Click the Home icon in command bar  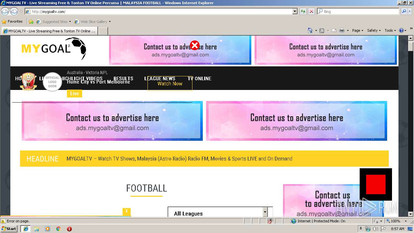(x=310, y=30)
